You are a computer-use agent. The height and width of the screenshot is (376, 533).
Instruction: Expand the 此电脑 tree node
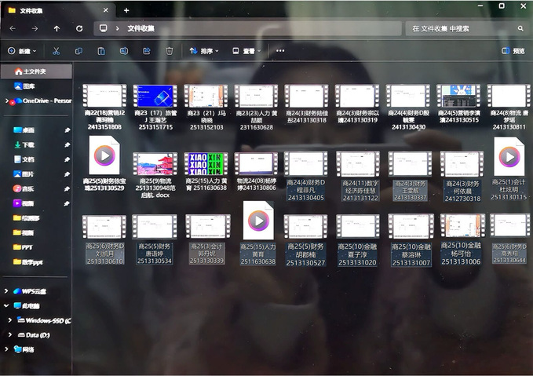coord(7,305)
